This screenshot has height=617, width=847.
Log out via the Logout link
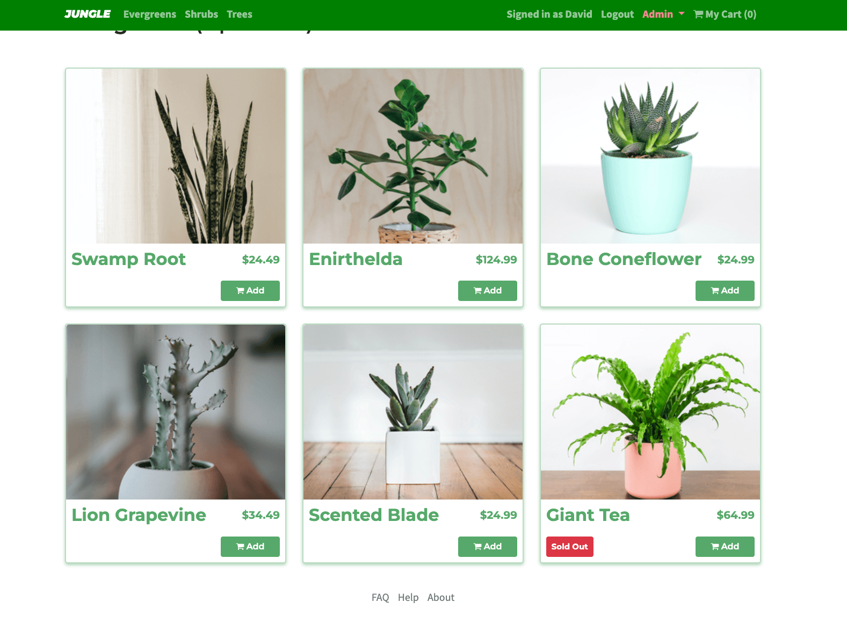pos(617,14)
